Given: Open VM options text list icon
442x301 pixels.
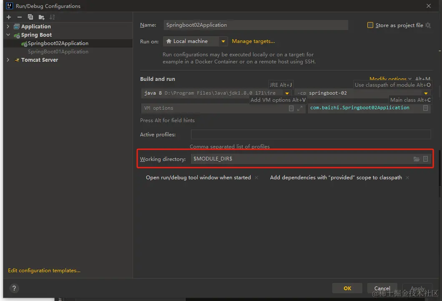Looking at the screenshot, I should point(291,108).
